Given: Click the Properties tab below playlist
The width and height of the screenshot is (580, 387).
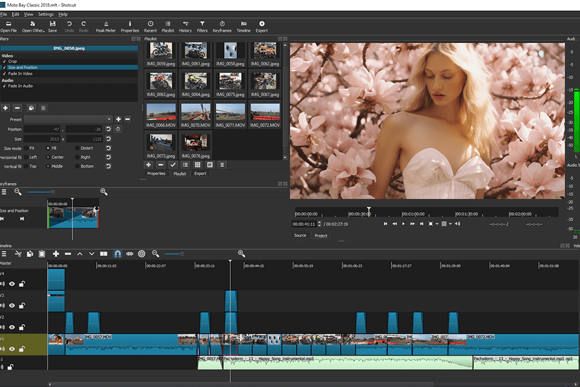Looking at the screenshot, I should 156,174.
